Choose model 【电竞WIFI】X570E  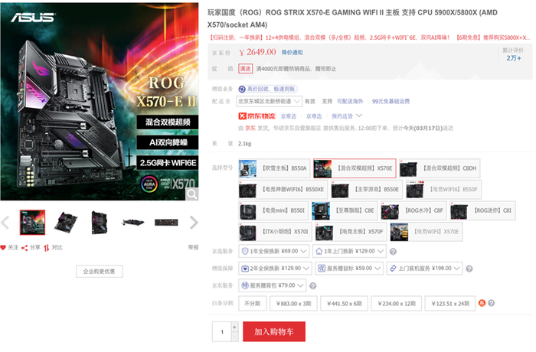(427, 232)
